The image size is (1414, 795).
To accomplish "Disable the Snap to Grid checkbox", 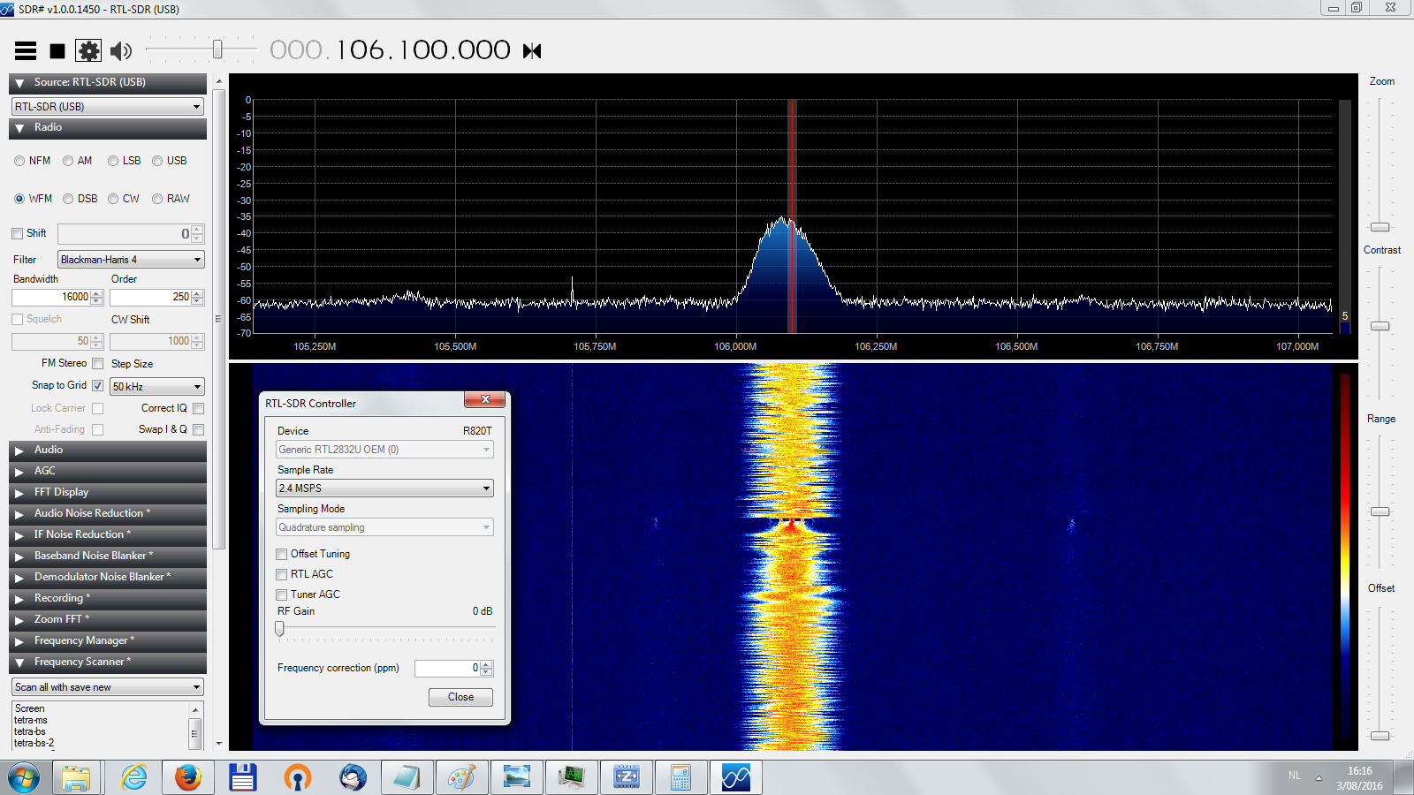I will 98,386.
